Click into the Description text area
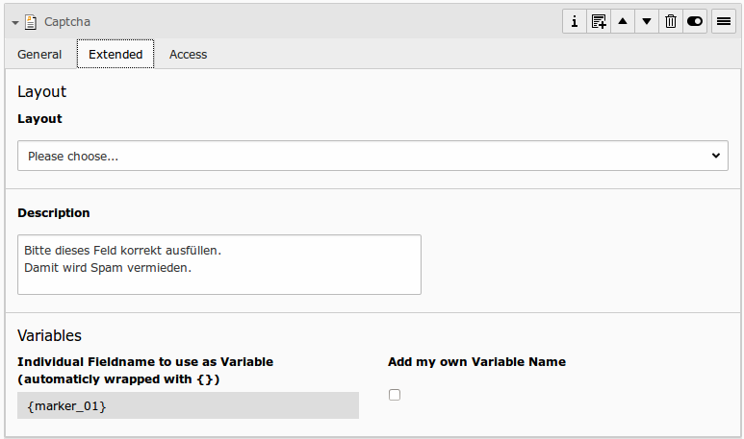The image size is (744, 439). (219, 264)
